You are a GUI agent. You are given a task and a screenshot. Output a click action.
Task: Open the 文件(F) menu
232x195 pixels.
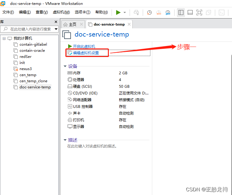click(x=8, y=12)
